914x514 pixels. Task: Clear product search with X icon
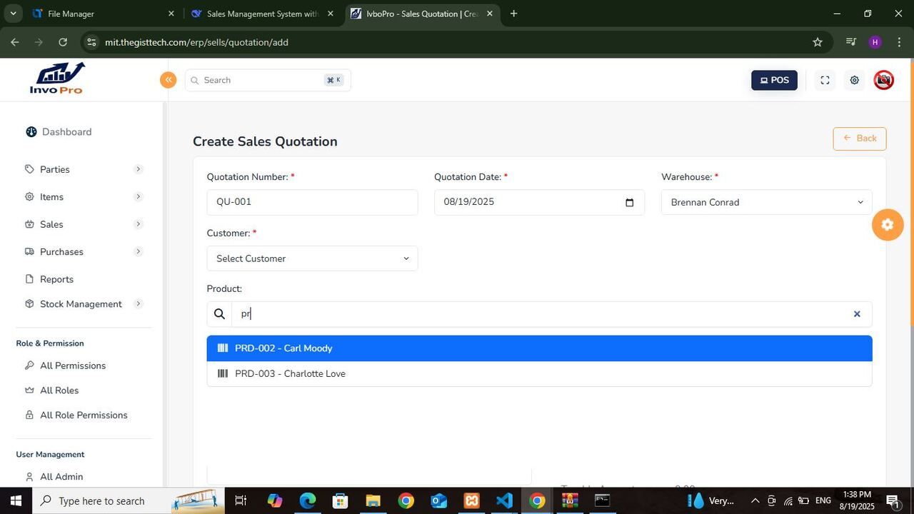(857, 314)
